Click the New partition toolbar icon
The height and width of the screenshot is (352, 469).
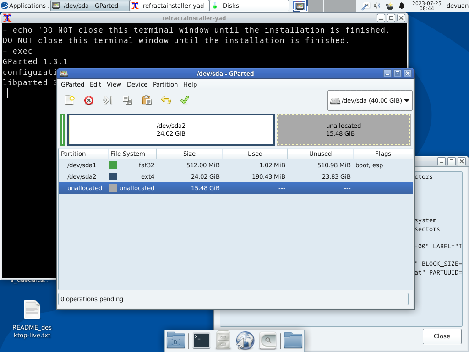70,100
